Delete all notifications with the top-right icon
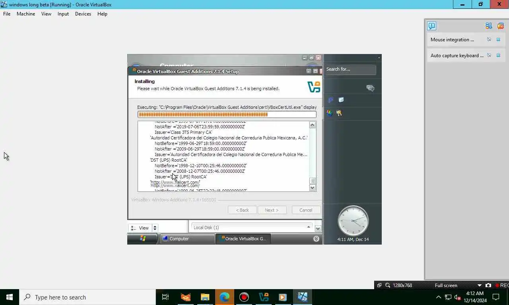 pos(500,26)
